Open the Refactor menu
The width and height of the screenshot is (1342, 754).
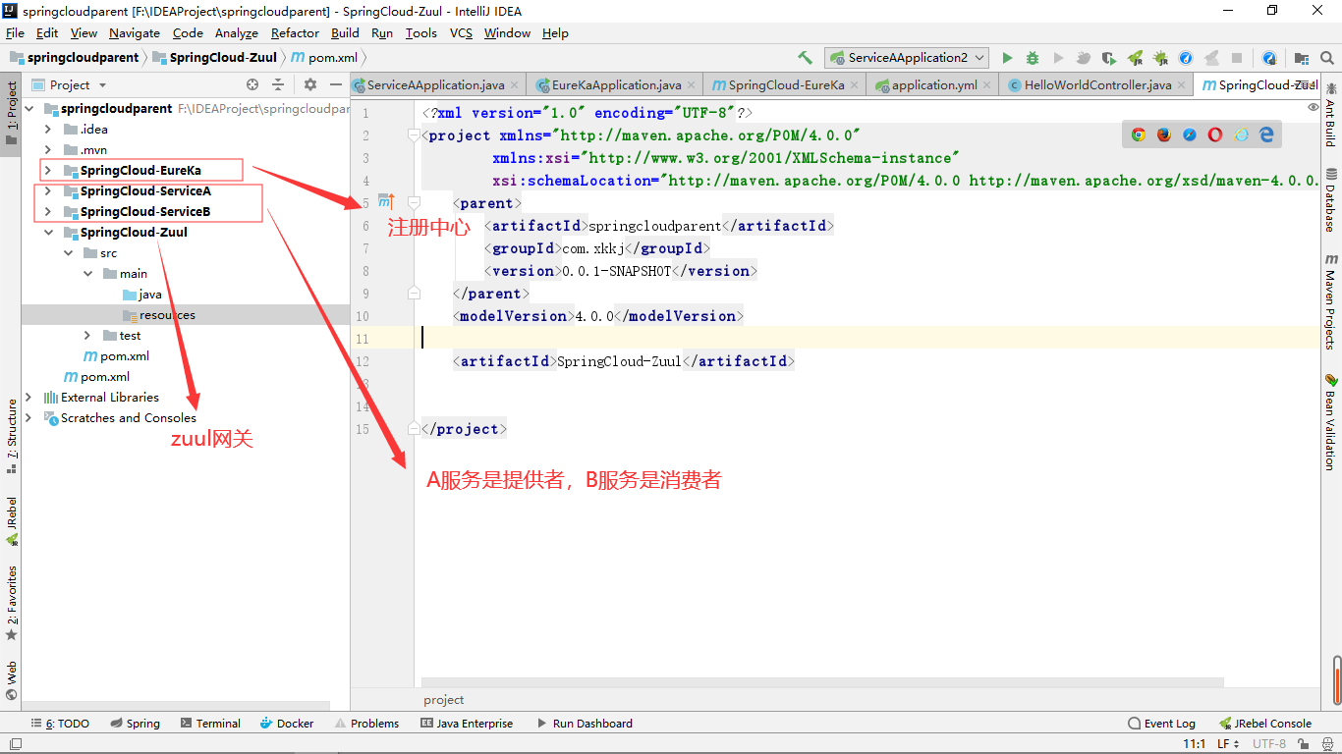[x=295, y=32]
